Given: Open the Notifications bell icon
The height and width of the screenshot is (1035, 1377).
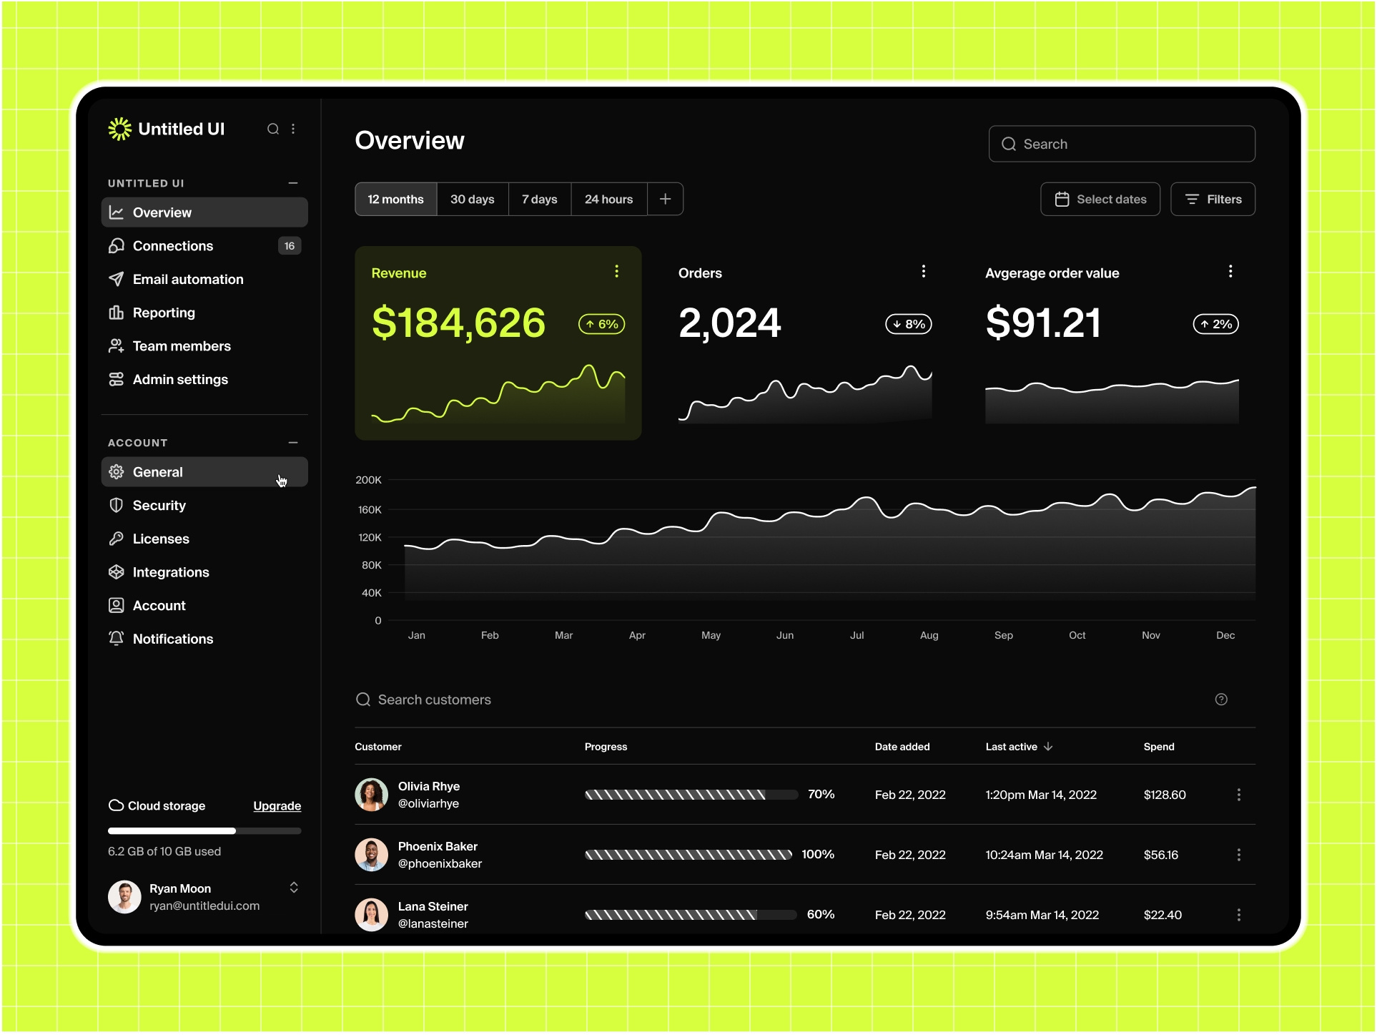Looking at the screenshot, I should [x=117, y=638].
